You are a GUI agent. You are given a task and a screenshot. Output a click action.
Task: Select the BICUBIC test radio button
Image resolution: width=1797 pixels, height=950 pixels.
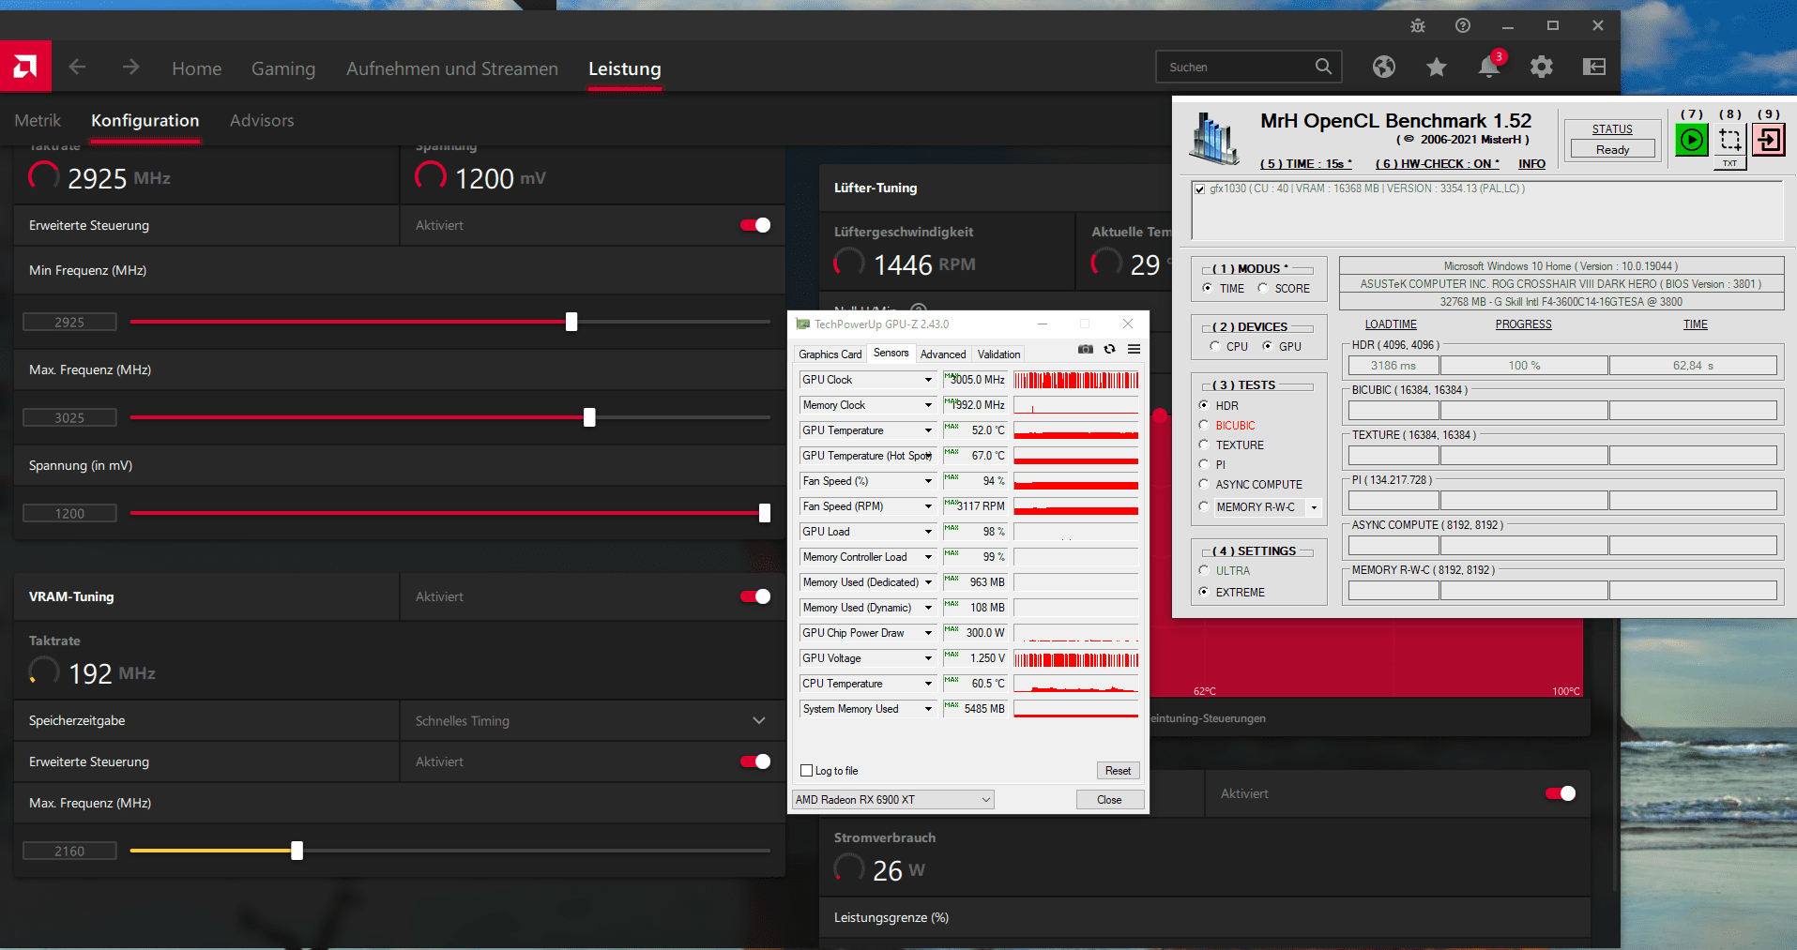tap(1204, 426)
